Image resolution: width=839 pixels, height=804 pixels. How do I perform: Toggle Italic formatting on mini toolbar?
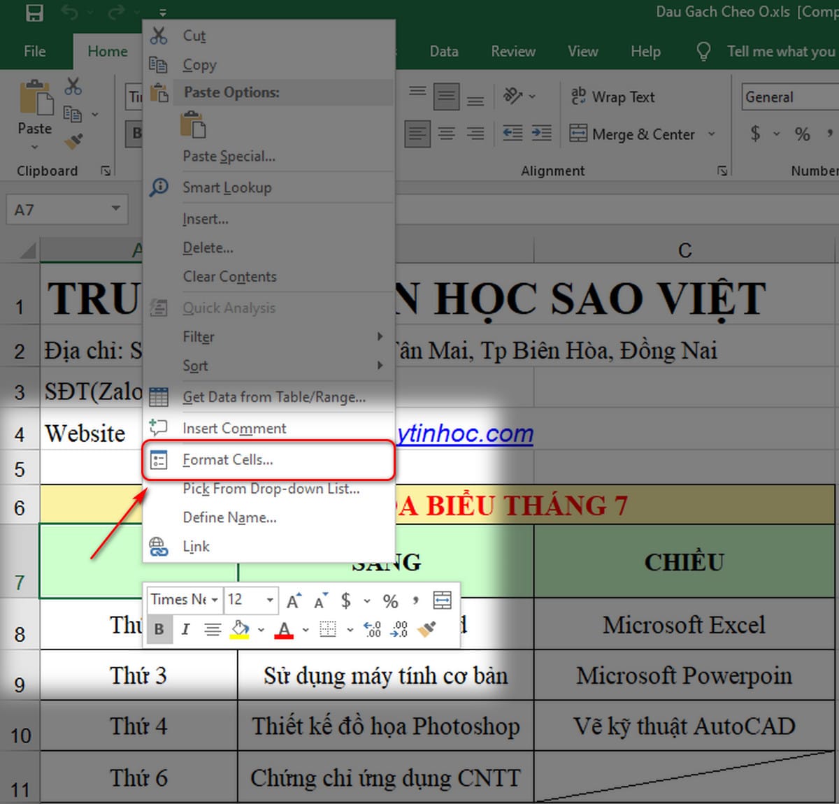[185, 629]
